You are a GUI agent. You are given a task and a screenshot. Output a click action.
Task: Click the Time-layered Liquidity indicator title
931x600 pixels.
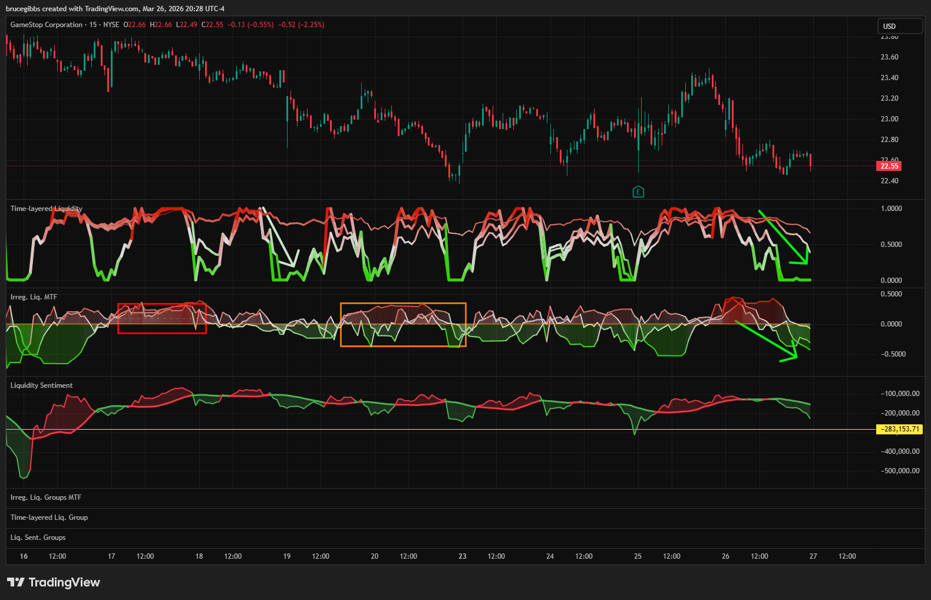tap(47, 209)
